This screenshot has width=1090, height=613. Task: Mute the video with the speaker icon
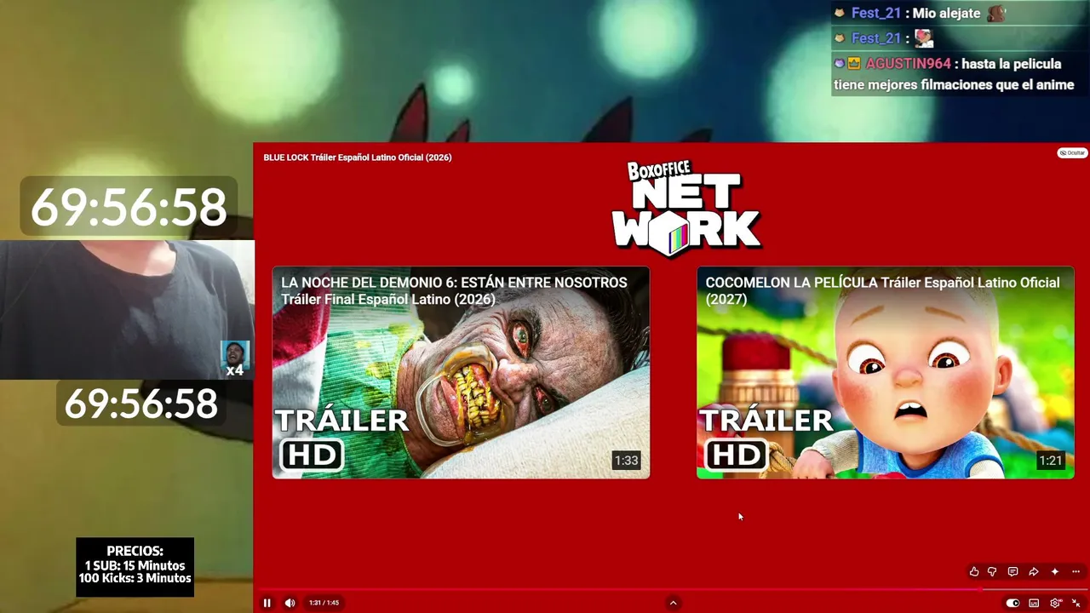coord(290,603)
